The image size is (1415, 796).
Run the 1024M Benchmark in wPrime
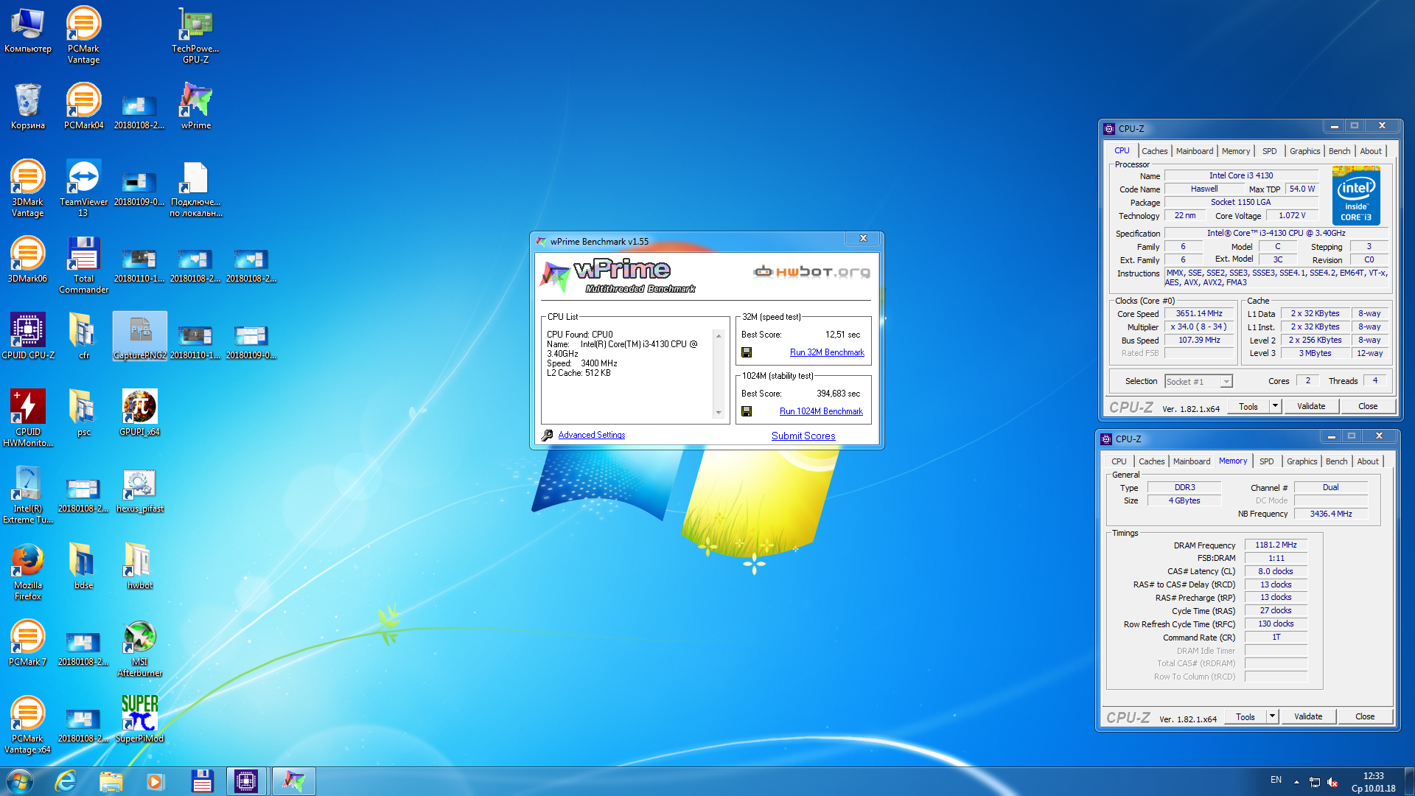(x=821, y=411)
